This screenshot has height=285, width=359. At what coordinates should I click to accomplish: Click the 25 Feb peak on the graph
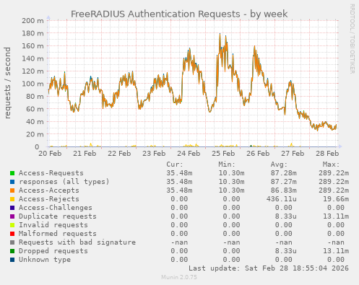pos(220,34)
